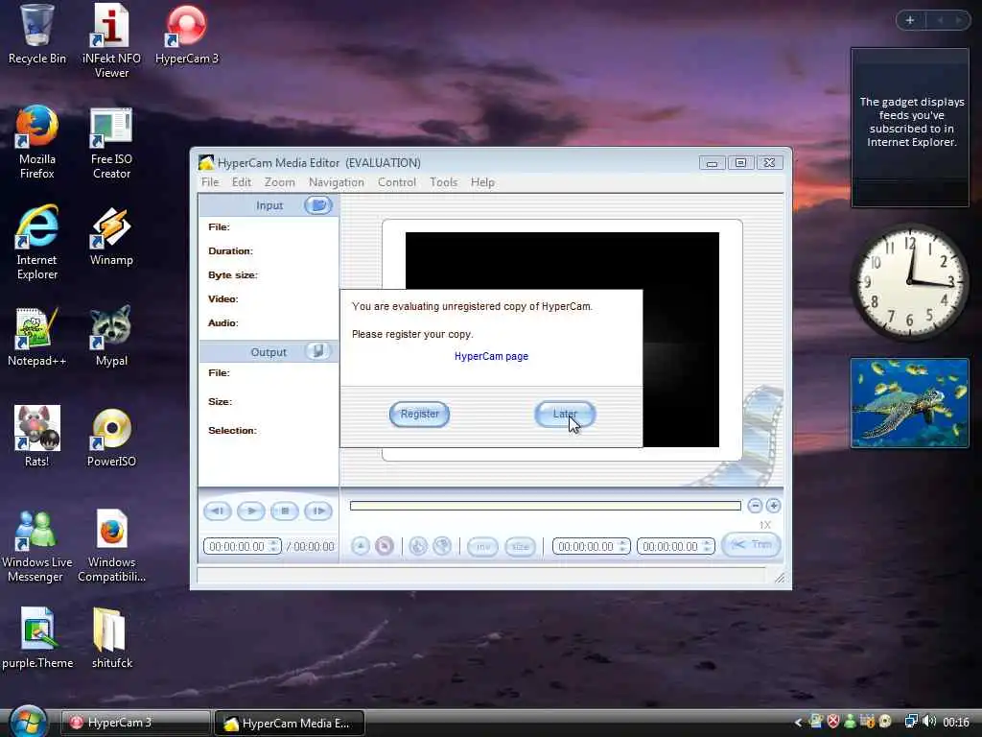The height and width of the screenshot is (737, 982).
Task: Open the Navigation menu
Action: [x=337, y=182]
